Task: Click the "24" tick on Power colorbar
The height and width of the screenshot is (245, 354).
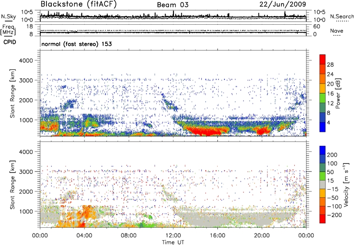Action: point(330,74)
